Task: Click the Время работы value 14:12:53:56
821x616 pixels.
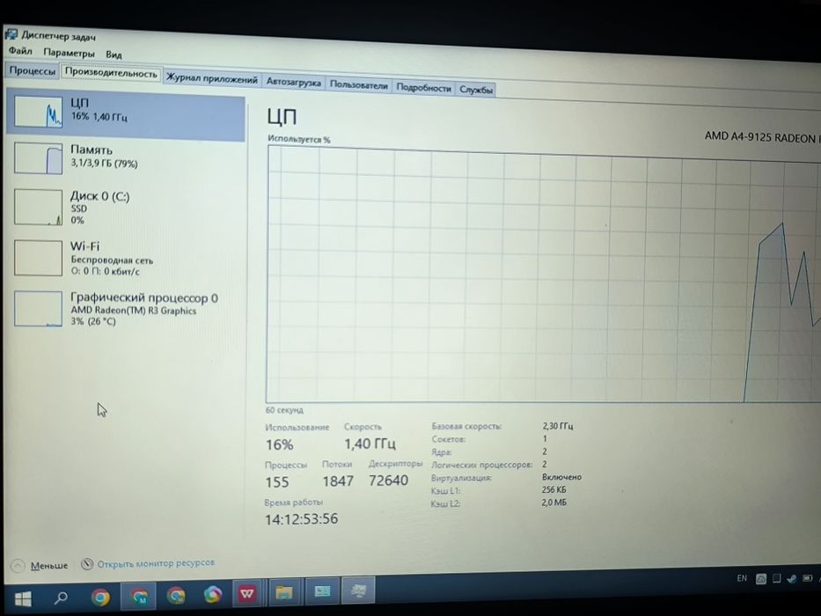Action: tap(301, 519)
